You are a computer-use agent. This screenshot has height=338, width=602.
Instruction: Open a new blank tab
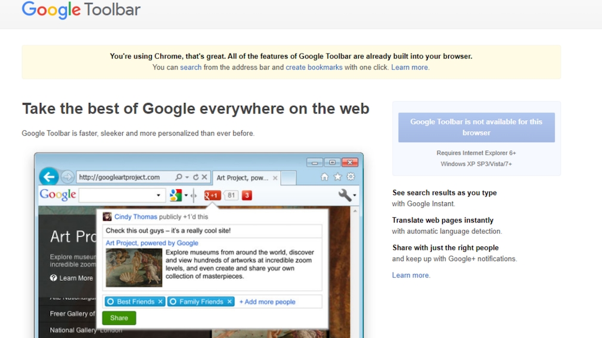click(x=288, y=178)
